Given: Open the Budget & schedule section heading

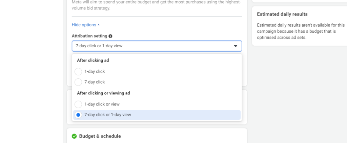Looking at the screenshot, I should point(100,136).
